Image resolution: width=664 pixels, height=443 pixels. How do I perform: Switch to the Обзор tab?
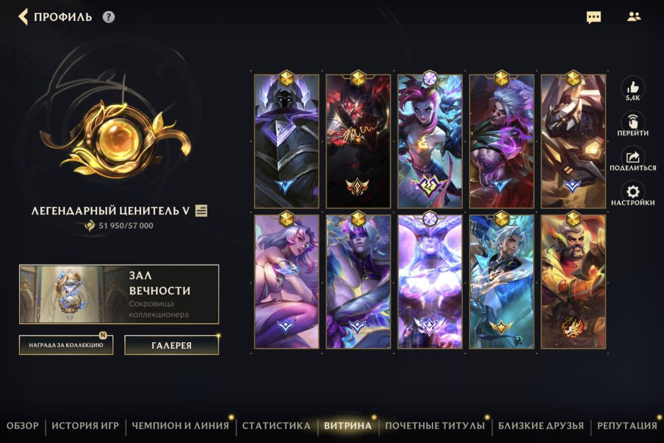[x=22, y=426]
